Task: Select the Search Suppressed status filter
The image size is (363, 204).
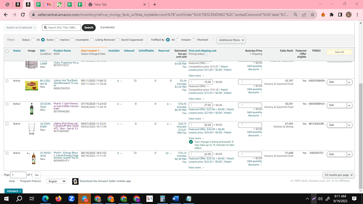Action: tap(118, 40)
